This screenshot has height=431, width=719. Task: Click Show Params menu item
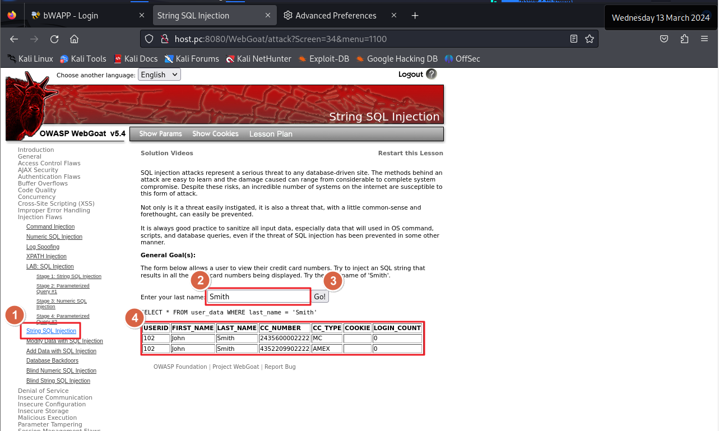pyautogui.click(x=160, y=134)
